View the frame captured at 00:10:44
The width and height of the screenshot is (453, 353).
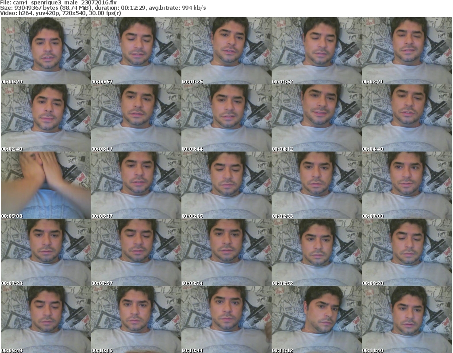tap(226, 319)
